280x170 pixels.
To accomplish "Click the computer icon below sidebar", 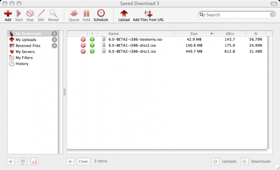I will point(23,161).
